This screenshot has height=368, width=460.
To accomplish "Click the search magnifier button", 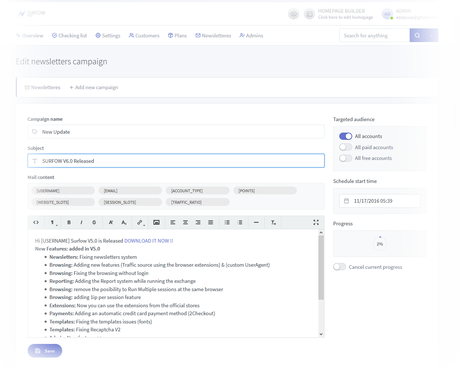I will 417,35.
